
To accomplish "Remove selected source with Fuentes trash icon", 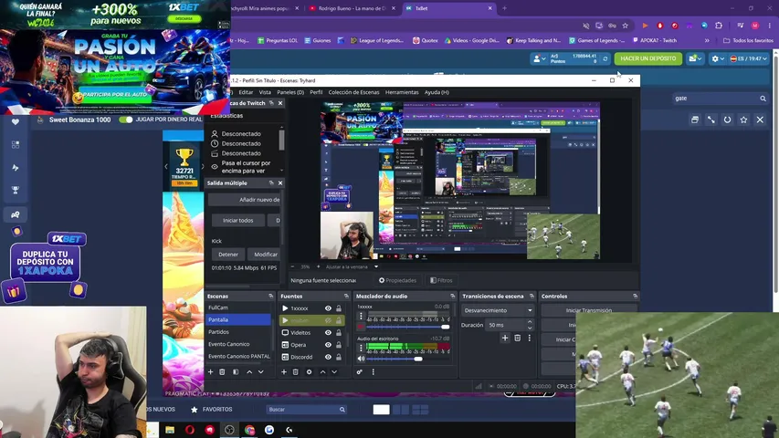I will point(296,372).
